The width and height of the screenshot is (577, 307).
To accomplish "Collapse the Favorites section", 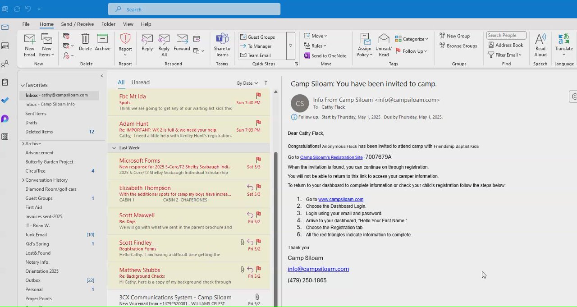I will tap(23, 85).
